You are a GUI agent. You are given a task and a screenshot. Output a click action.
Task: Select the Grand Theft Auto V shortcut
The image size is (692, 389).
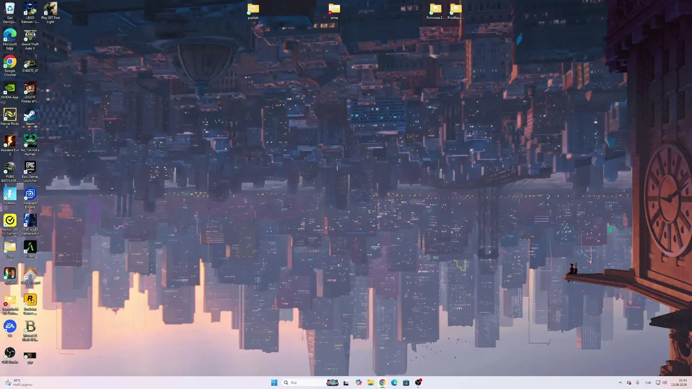point(30,39)
